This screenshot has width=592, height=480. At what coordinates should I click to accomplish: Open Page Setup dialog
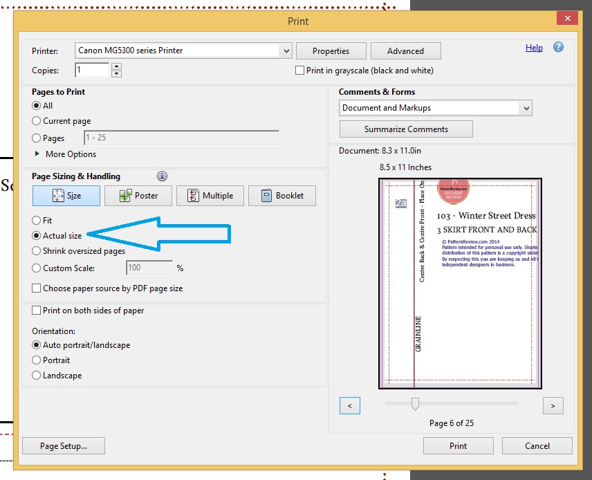point(64,446)
